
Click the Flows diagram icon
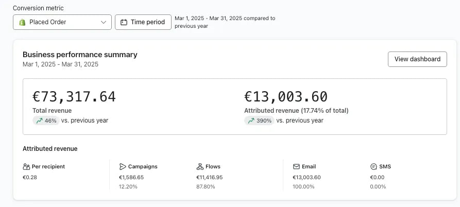point(200,167)
